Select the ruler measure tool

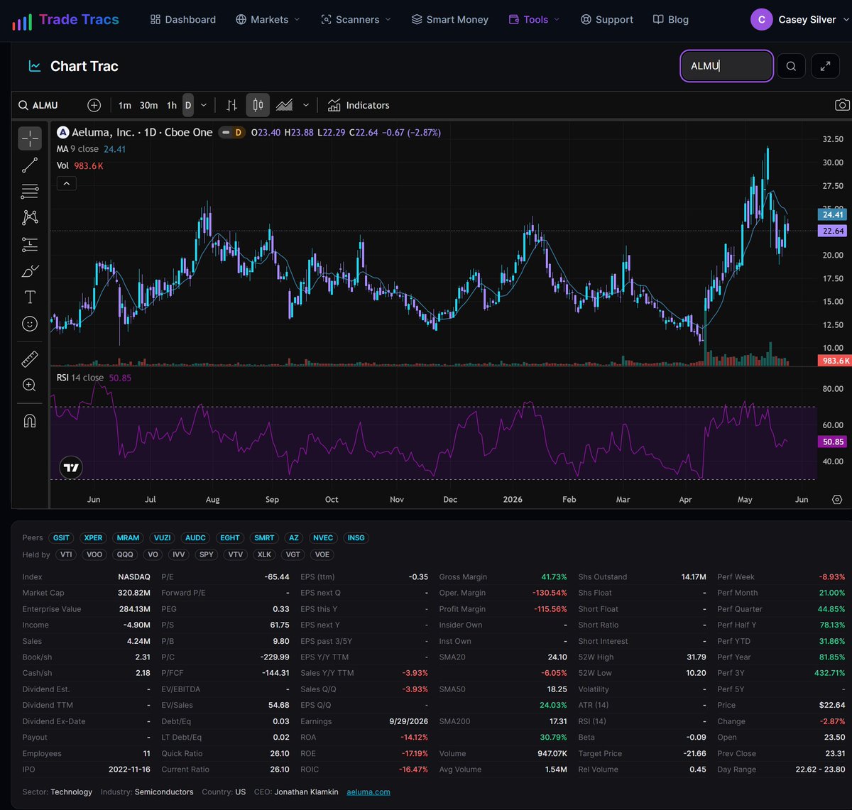tap(30, 359)
